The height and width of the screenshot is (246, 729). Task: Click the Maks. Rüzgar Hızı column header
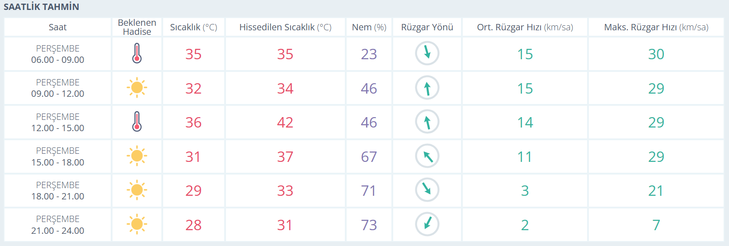pos(656,27)
